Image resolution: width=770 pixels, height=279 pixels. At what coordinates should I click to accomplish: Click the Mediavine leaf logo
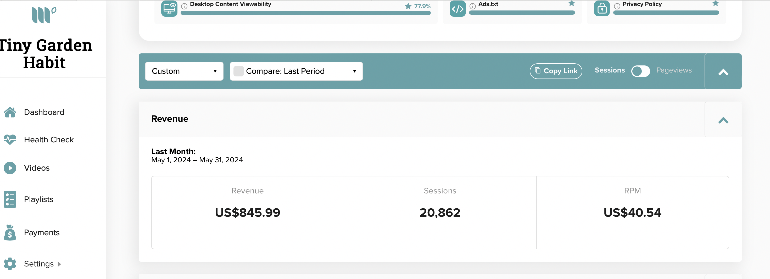pyautogui.click(x=44, y=15)
